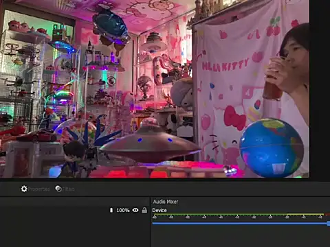
Task: Click the camera preview canvas
Action: pyautogui.click(x=155, y=89)
